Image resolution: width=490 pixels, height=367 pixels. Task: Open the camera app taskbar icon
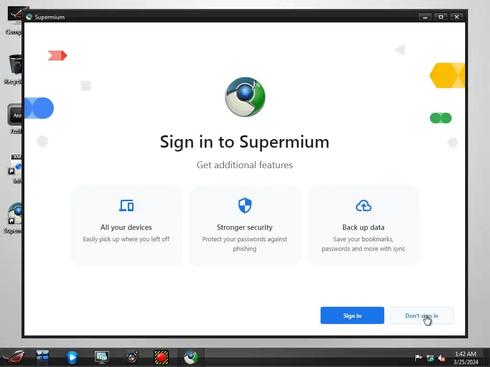pyautogui.click(x=132, y=357)
